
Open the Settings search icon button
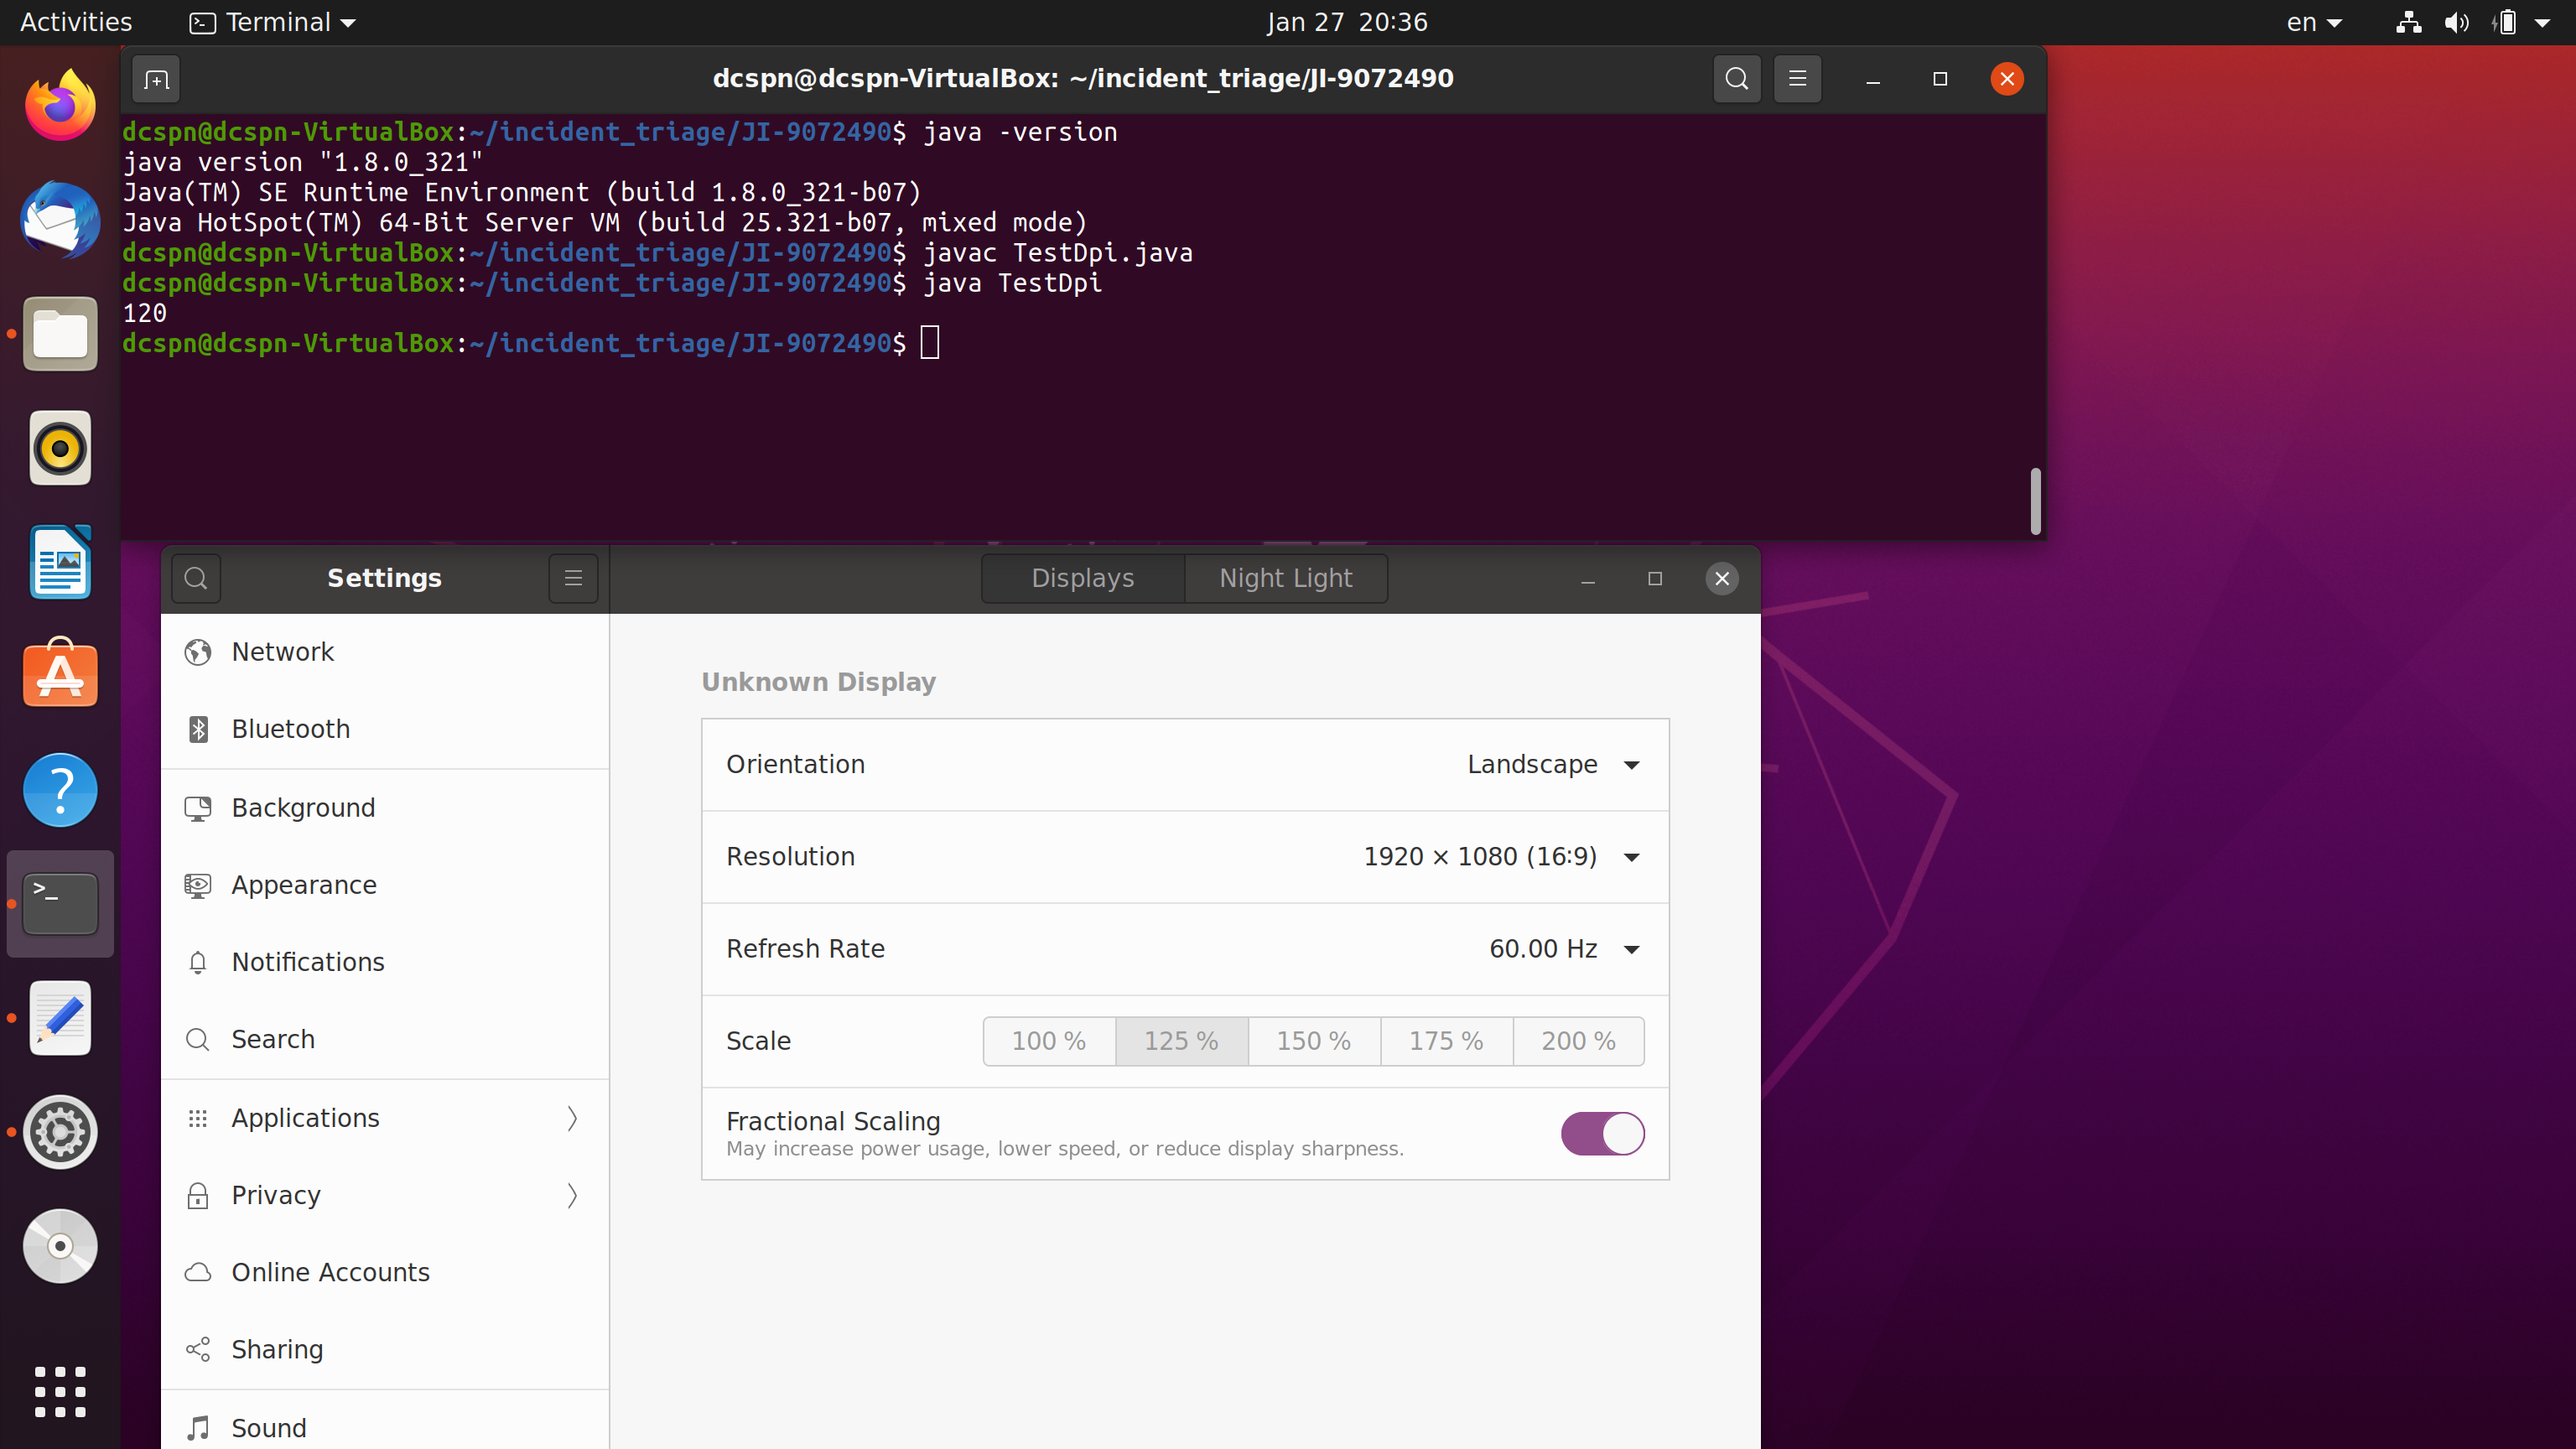(x=196, y=578)
